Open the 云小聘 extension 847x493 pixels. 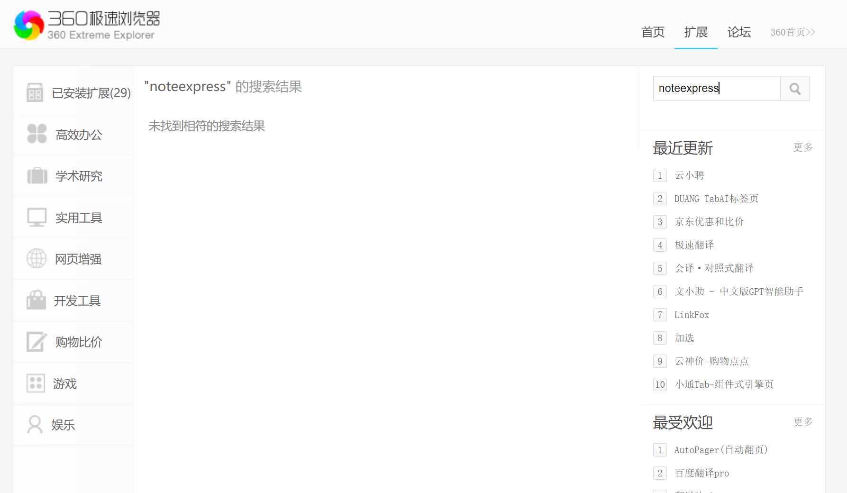(x=689, y=175)
